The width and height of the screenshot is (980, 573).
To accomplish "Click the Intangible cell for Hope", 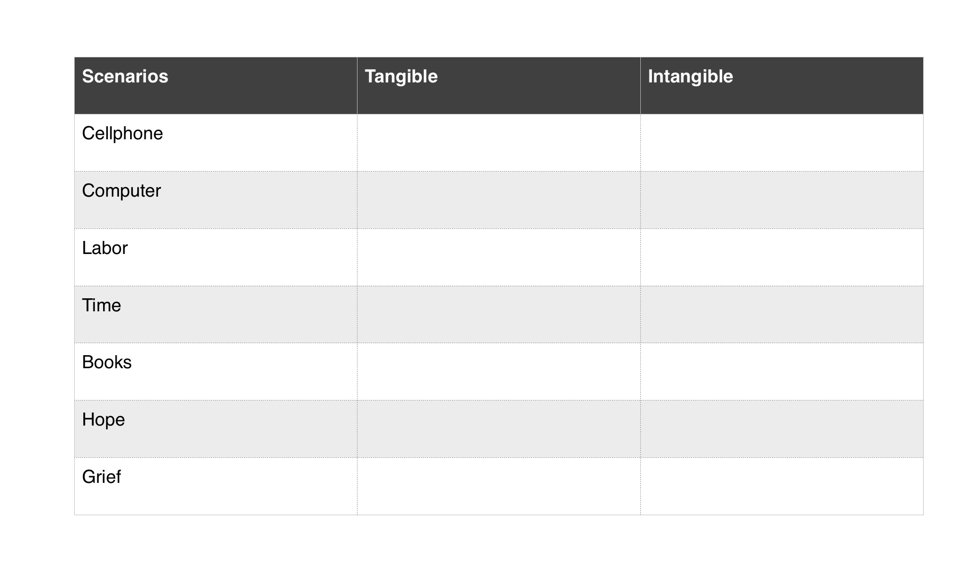I will (781, 428).
